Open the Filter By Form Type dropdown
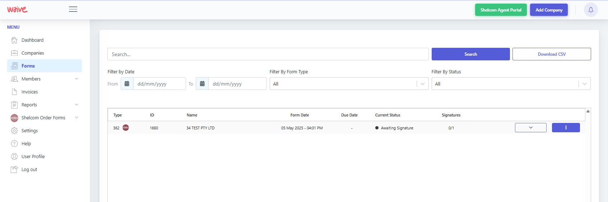This screenshot has height=202, width=608. point(349,84)
